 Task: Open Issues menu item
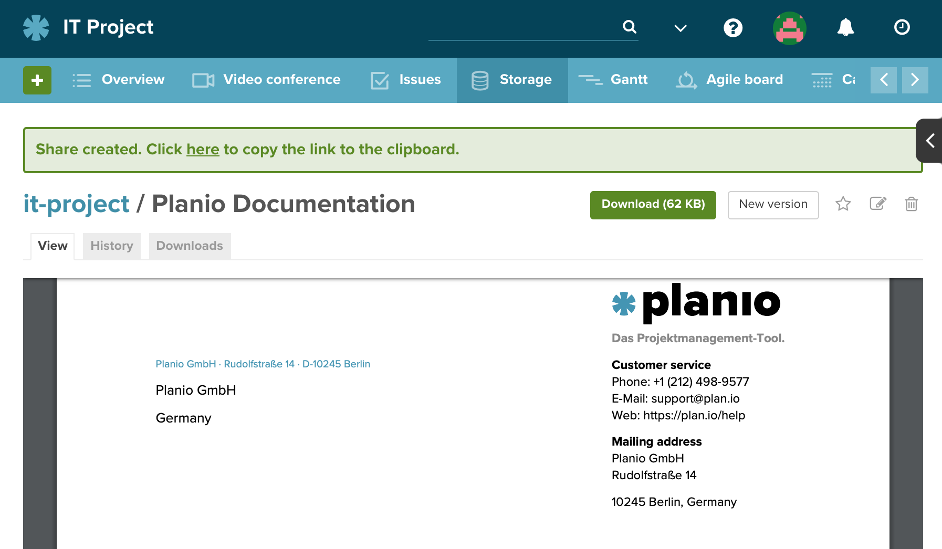point(406,80)
